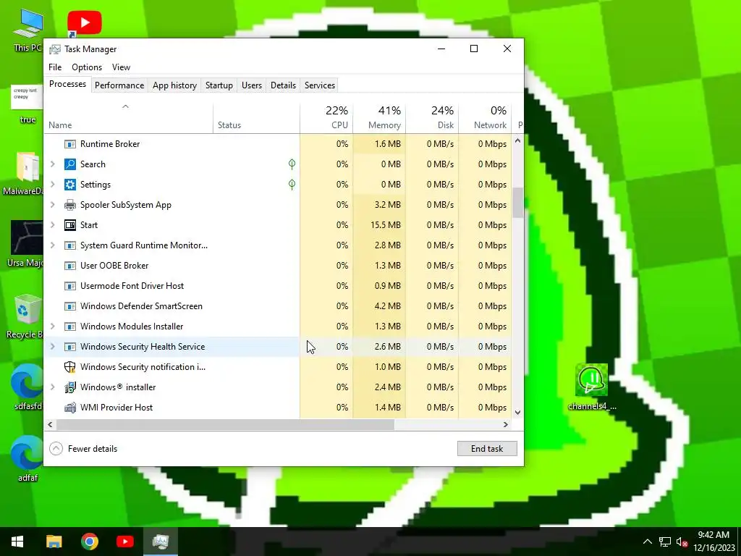Screen dimensions: 741x556
Task: Click the horizontal scrollbar right arrow
Action: click(x=506, y=425)
